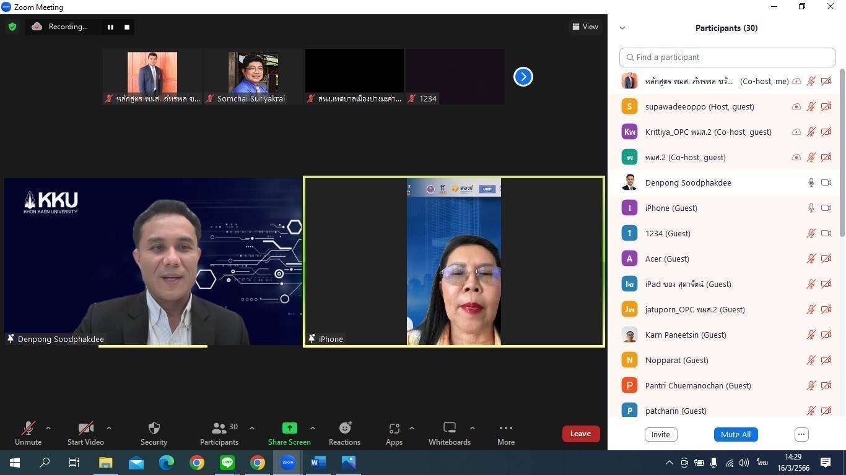Select the iPhone pinned video tile

click(454, 262)
